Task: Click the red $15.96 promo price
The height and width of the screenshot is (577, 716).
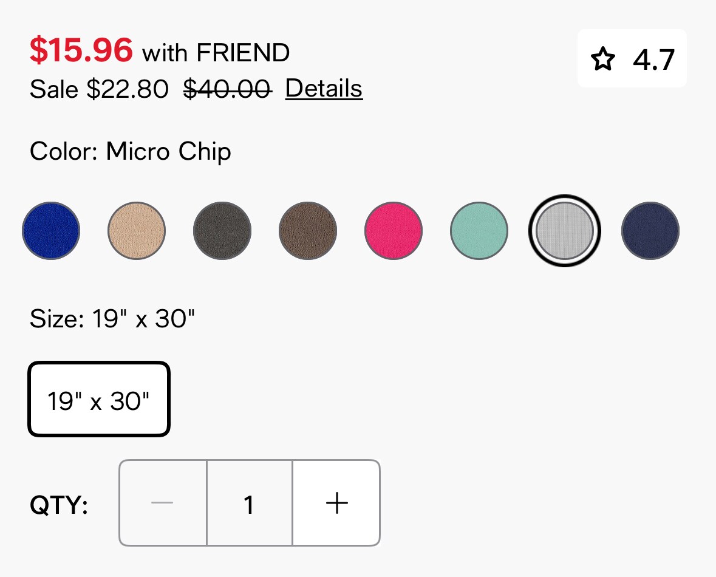Action: pos(81,50)
